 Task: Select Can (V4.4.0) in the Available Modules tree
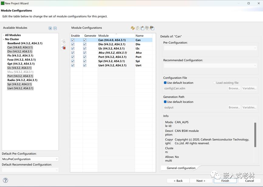point(20,47)
